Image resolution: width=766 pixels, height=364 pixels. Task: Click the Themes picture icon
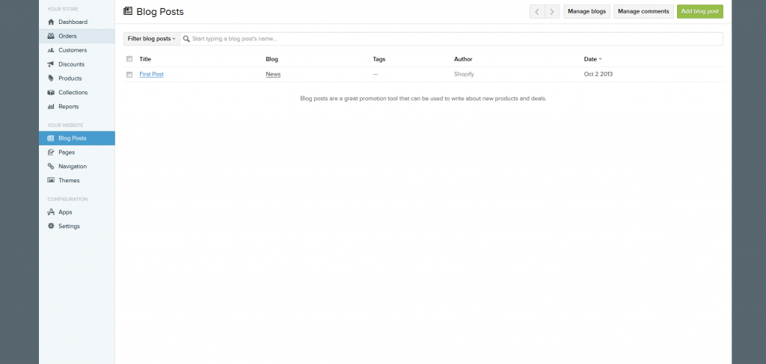click(51, 181)
